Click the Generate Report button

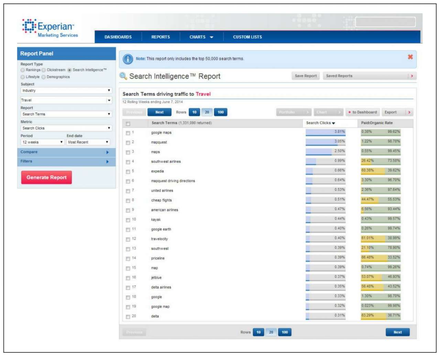coord(46,178)
